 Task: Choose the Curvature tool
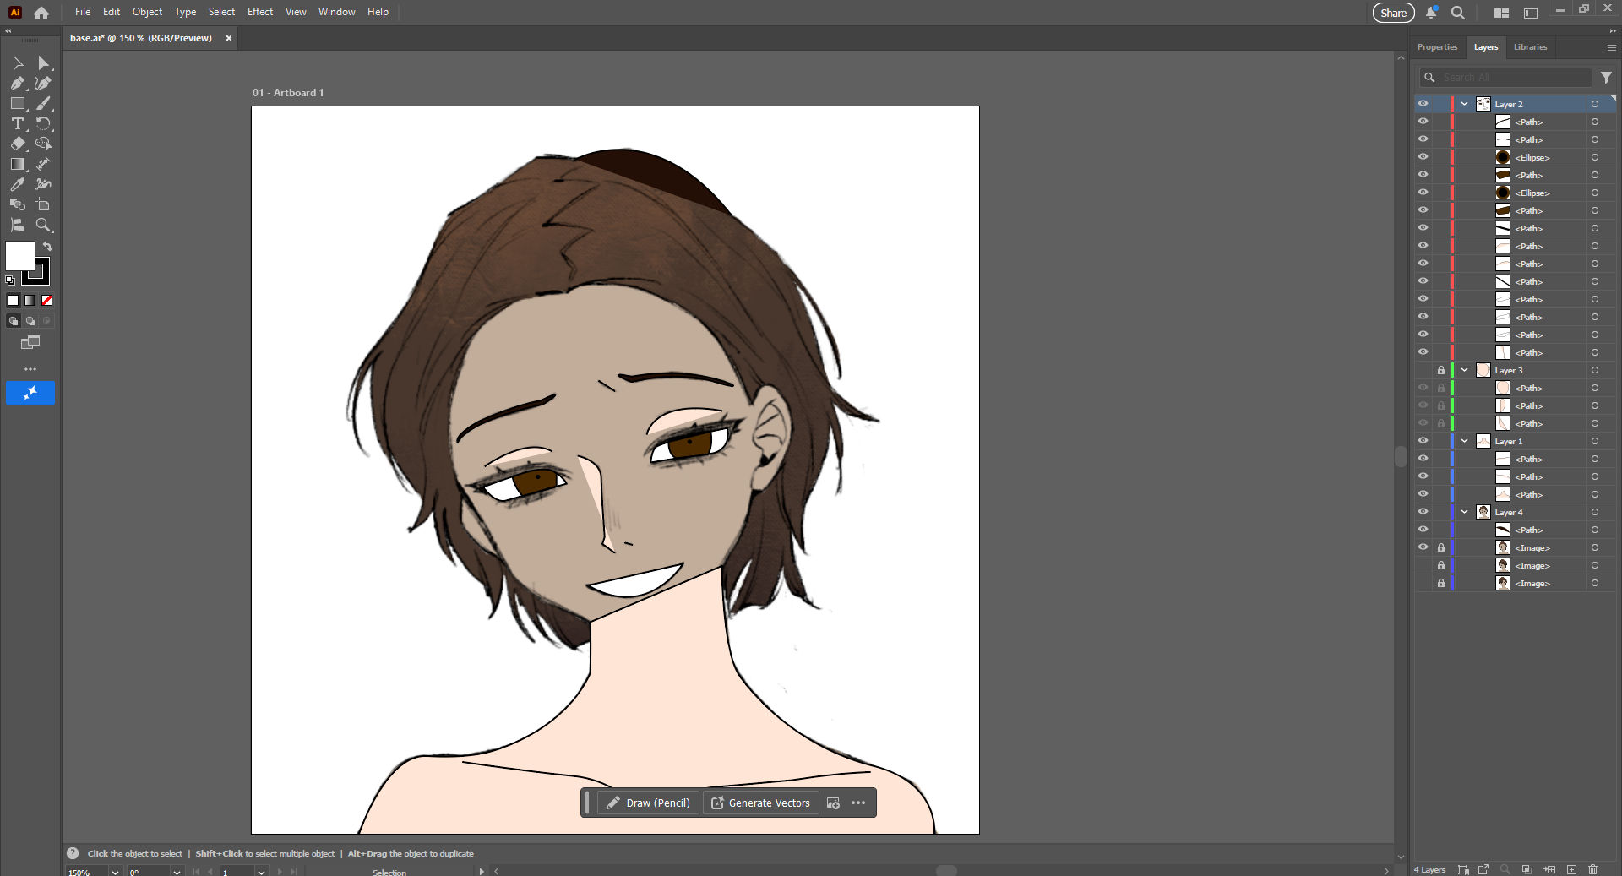pyautogui.click(x=44, y=84)
